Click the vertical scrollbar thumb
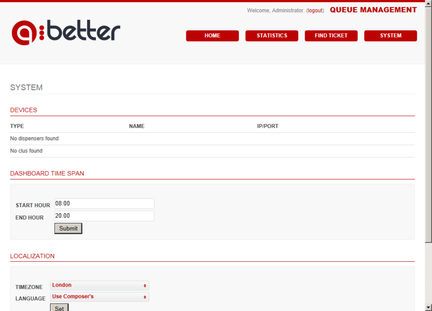 click(x=428, y=125)
